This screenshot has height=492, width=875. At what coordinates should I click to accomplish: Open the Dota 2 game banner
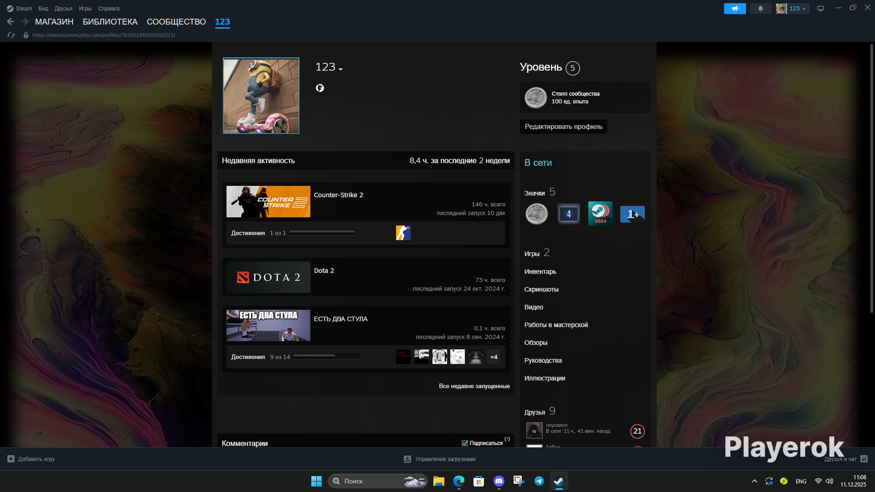click(x=268, y=277)
